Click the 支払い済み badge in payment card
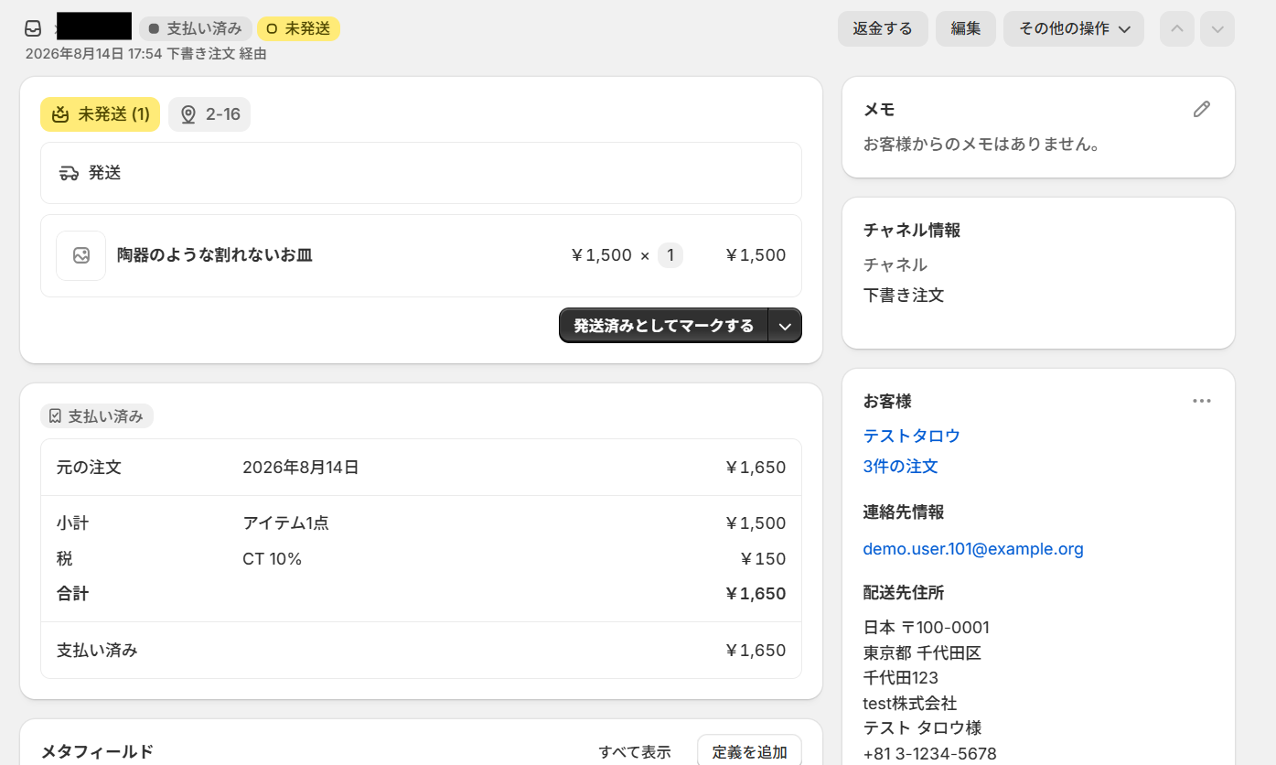 pyautogui.click(x=97, y=416)
